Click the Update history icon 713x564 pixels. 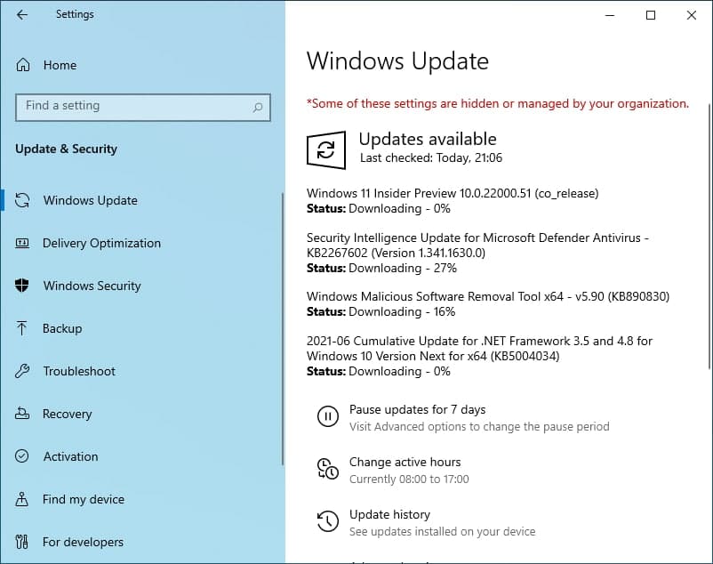click(x=327, y=521)
